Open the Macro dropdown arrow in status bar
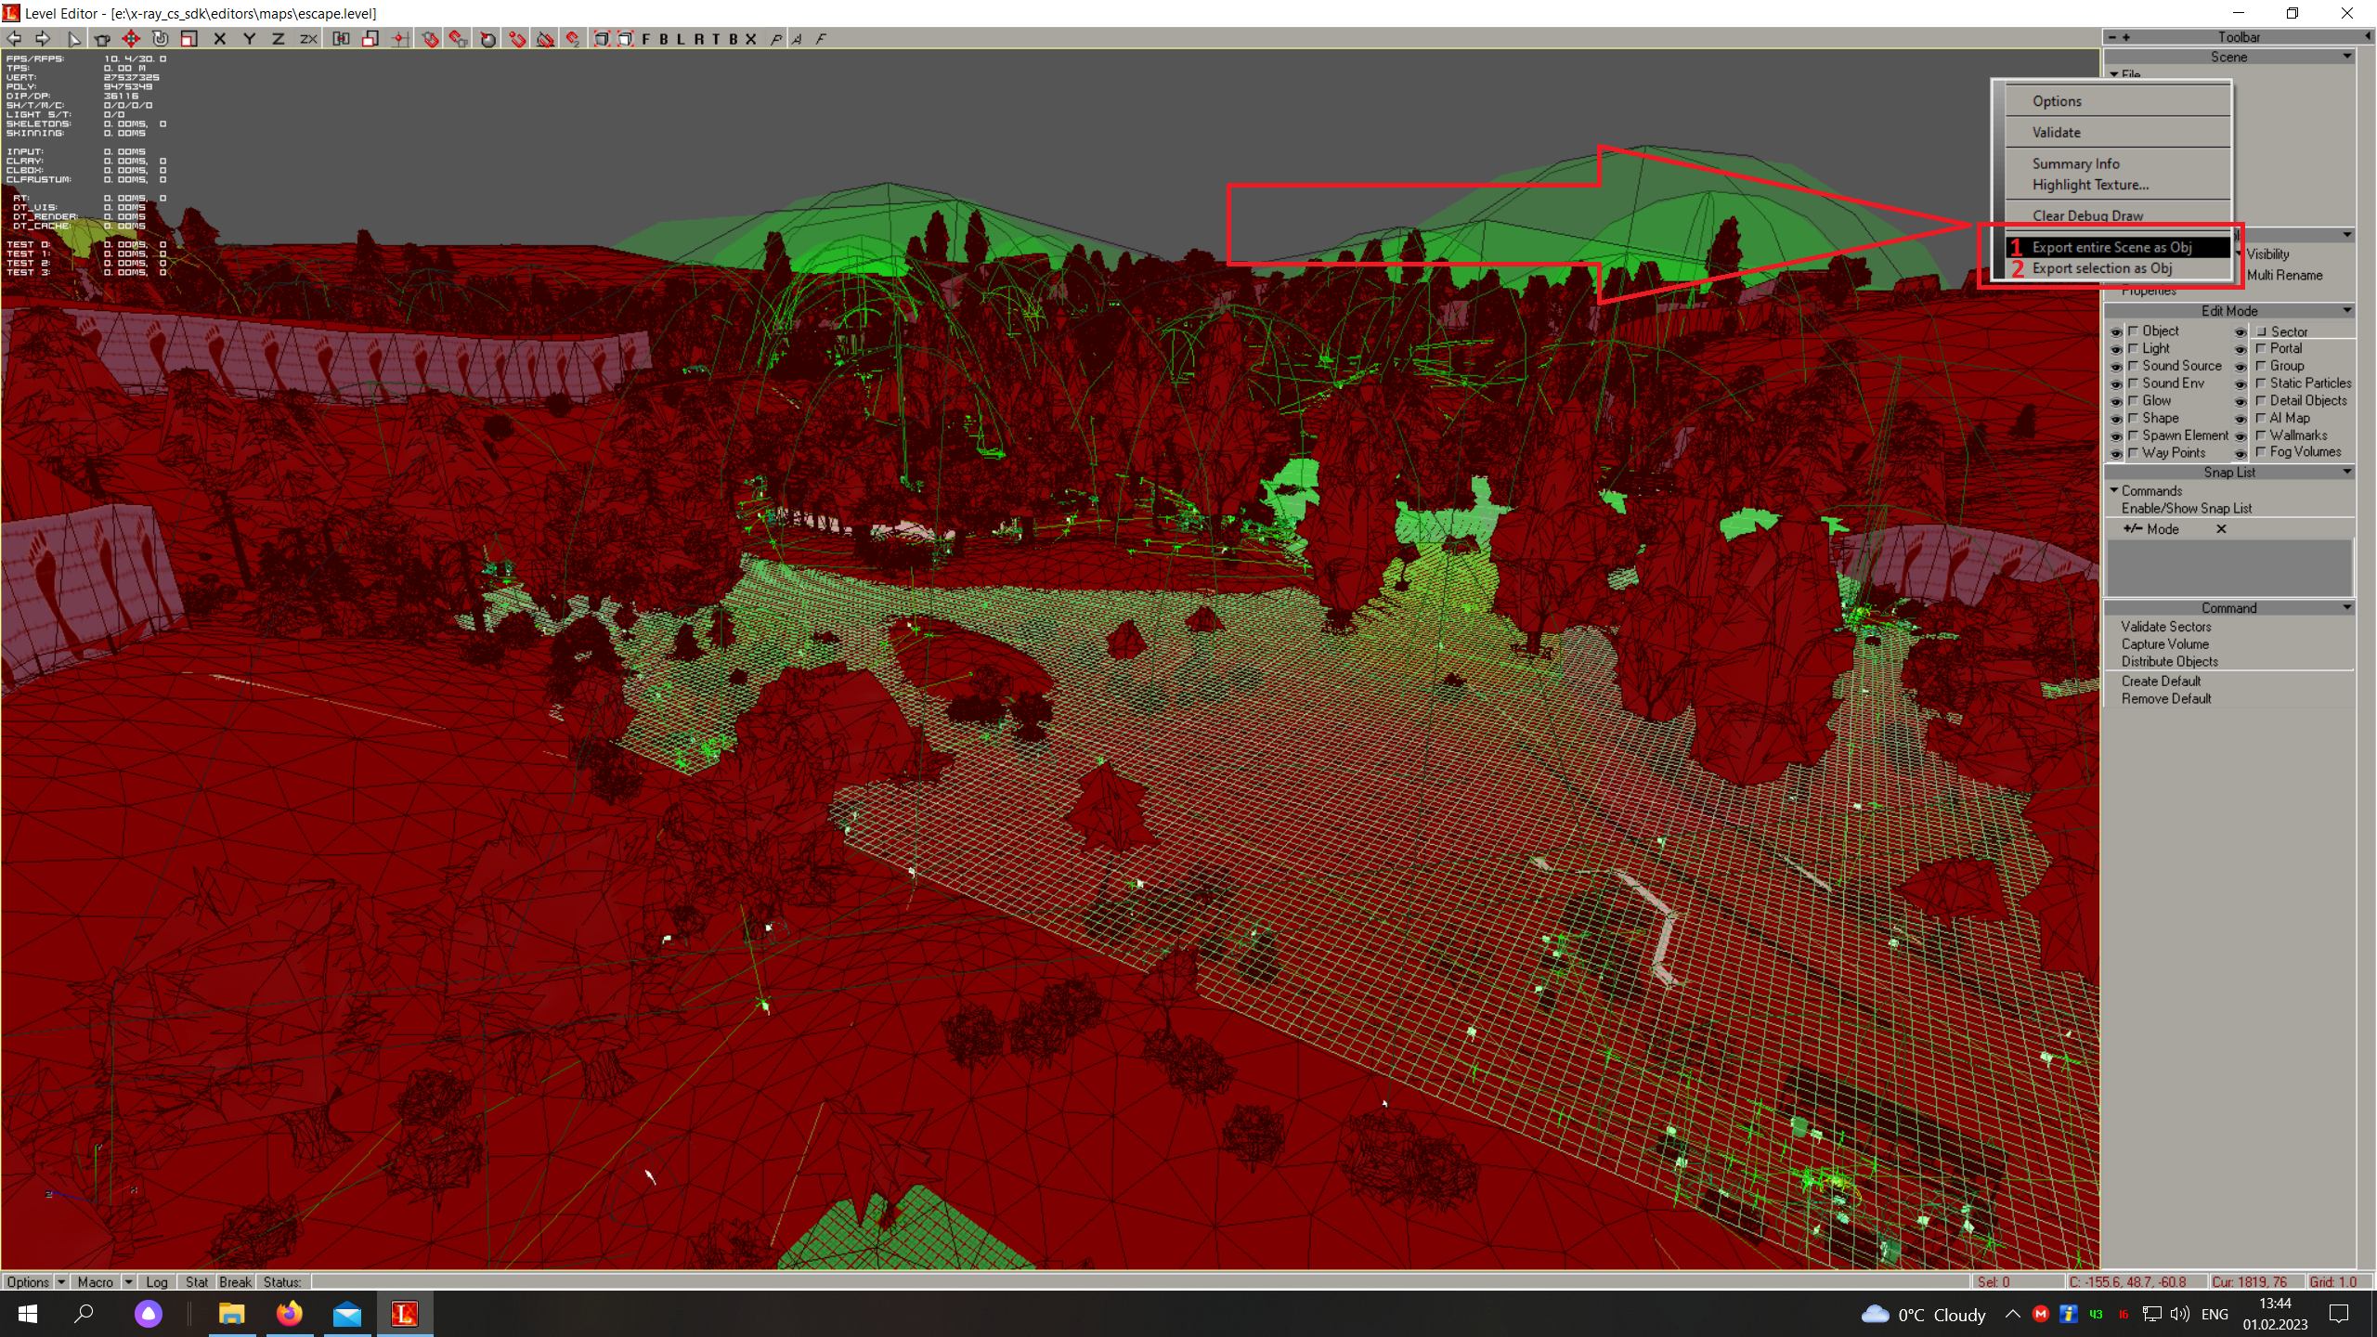Image resolution: width=2377 pixels, height=1337 pixels. (128, 1282)
